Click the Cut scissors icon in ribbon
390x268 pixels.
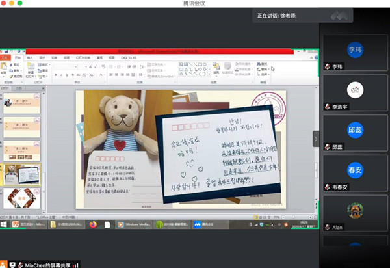pyautogui.click(x=12, y=64)
